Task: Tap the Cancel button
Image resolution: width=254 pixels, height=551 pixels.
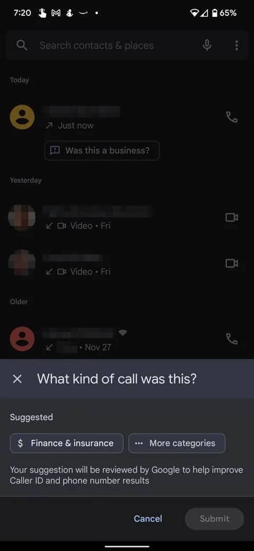Action: coord(148,519)
